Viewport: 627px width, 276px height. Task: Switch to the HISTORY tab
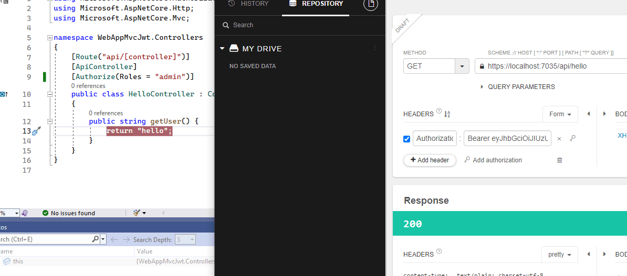pos(248,4)
